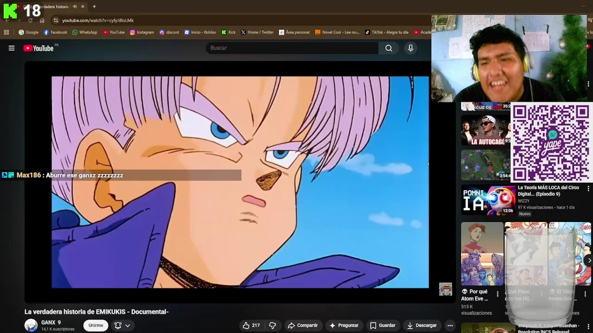593x333 pixels.
Task: Open the Home / Twitter bookmark
Action: point(257,32)
